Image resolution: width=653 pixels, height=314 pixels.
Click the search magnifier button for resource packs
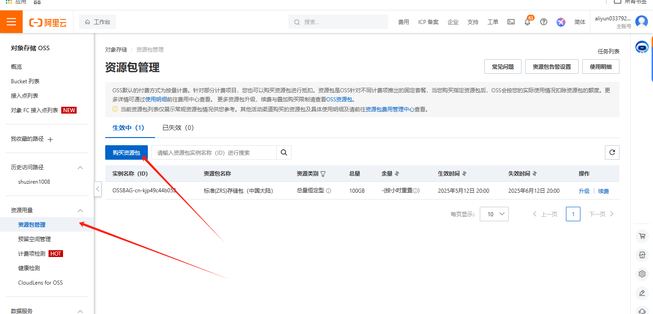pos(284,152)
